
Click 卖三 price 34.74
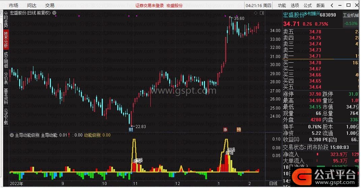coord(315,44)
